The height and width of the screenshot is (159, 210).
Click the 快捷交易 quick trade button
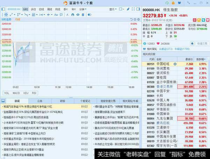click(202, 44)
